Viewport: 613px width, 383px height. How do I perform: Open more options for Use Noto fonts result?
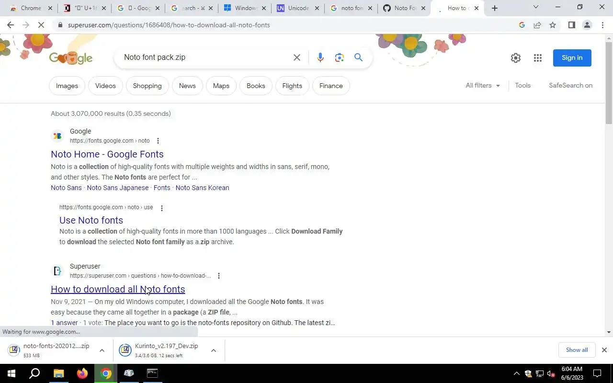coord(162,208)
